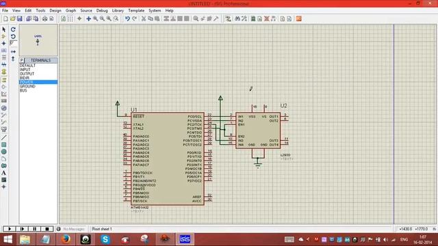Image resolution: width=438 pixels, height=246 pixels.
Task: Select the arrow Selection mode tool
Action: point(4,29)
